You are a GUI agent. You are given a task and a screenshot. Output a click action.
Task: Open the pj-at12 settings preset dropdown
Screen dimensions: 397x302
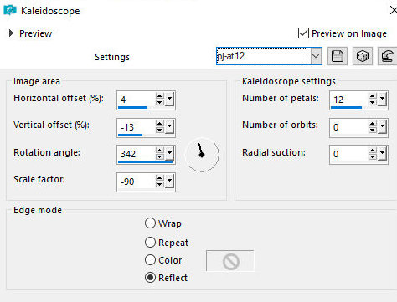click(316, 56)
